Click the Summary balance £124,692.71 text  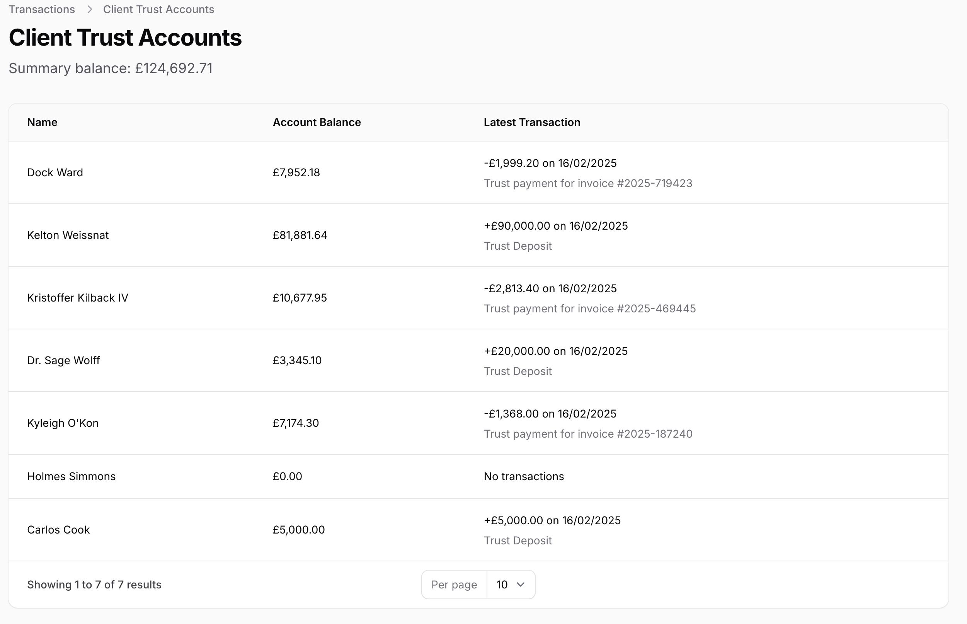tap(111, 68)
